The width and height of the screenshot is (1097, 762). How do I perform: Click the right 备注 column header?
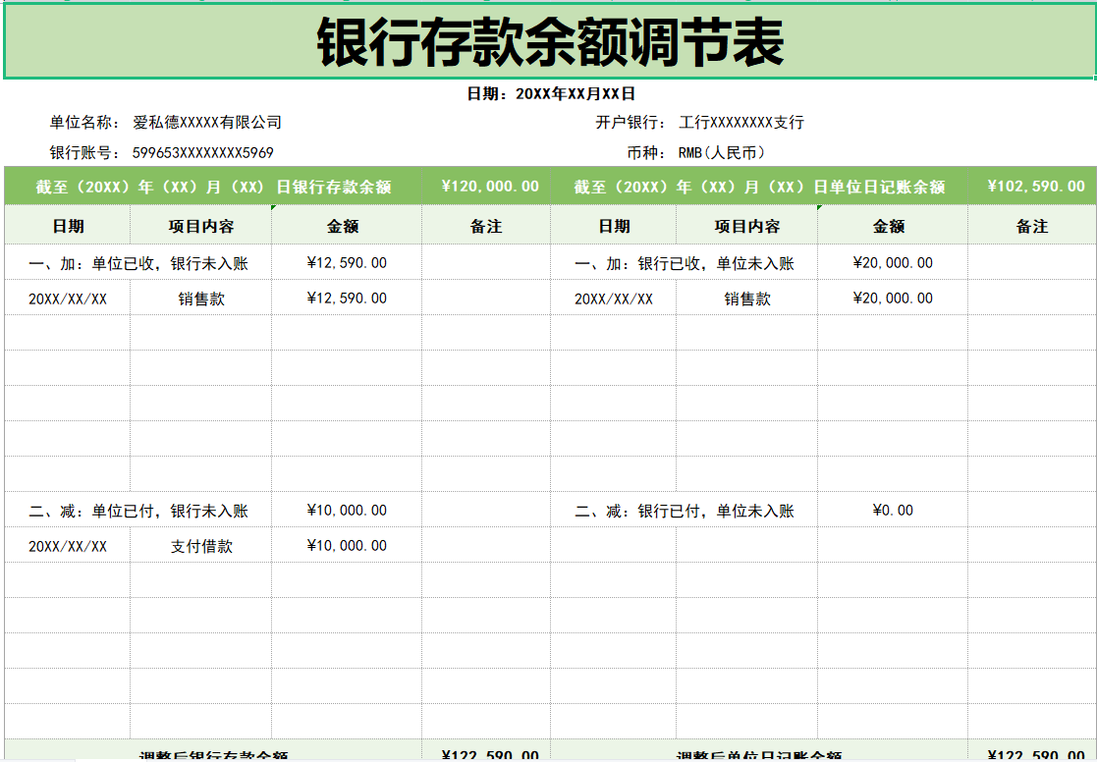[1033, 226]
